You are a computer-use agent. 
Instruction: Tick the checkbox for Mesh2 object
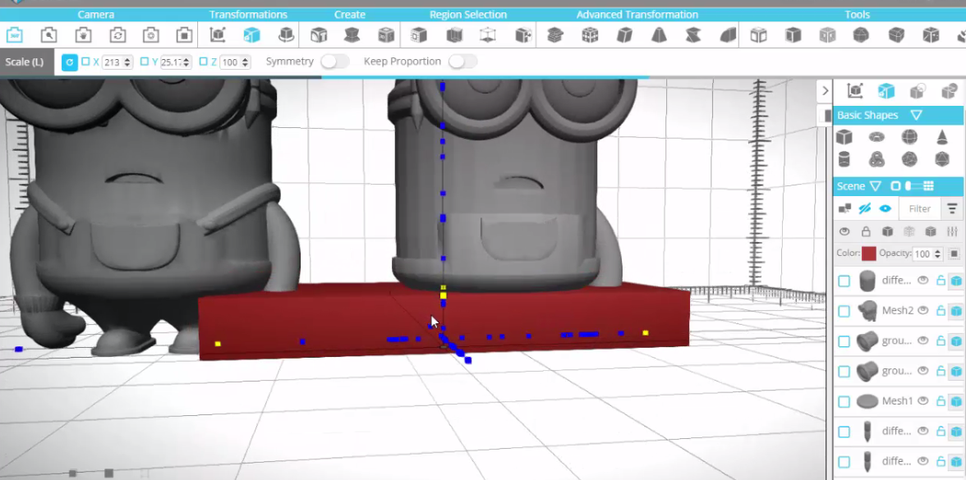tap(844, 312)
